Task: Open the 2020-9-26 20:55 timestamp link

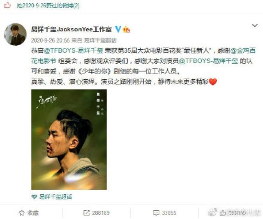Action: coord(50,40)
